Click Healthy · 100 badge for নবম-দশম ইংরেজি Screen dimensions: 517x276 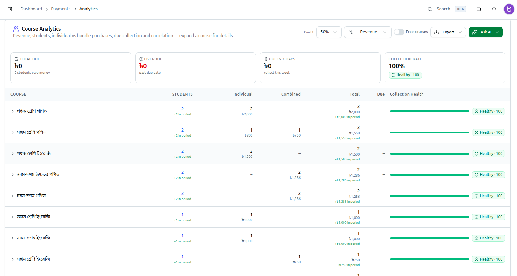489,238
